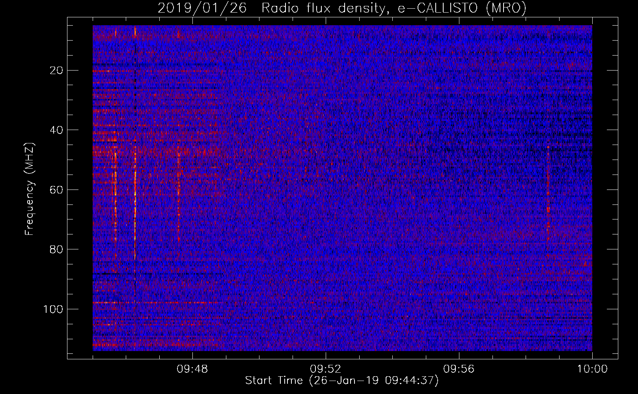The image size is (638, 394).
Task: Click the 09:56 time tick label
Action: [459, 369]
